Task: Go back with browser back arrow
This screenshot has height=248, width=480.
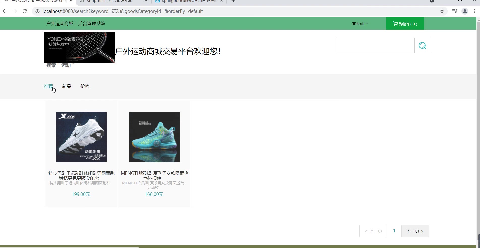Action: pos(5,11)
